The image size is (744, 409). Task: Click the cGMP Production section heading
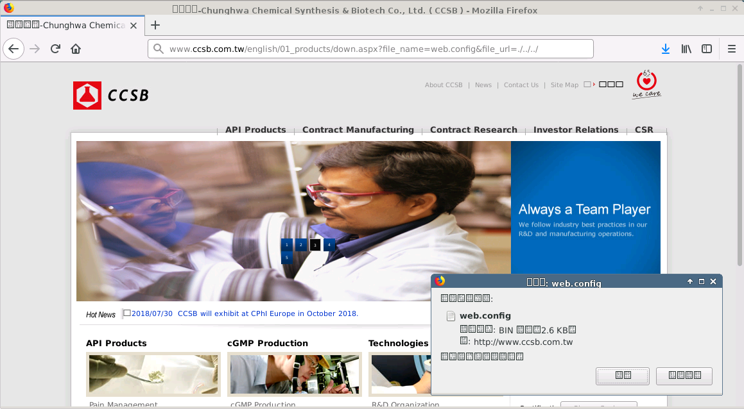268,343
